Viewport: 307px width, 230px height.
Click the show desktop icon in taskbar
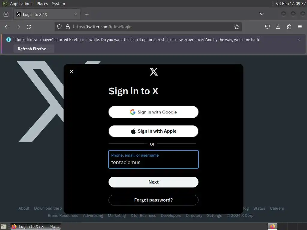[x=4, y=226]
